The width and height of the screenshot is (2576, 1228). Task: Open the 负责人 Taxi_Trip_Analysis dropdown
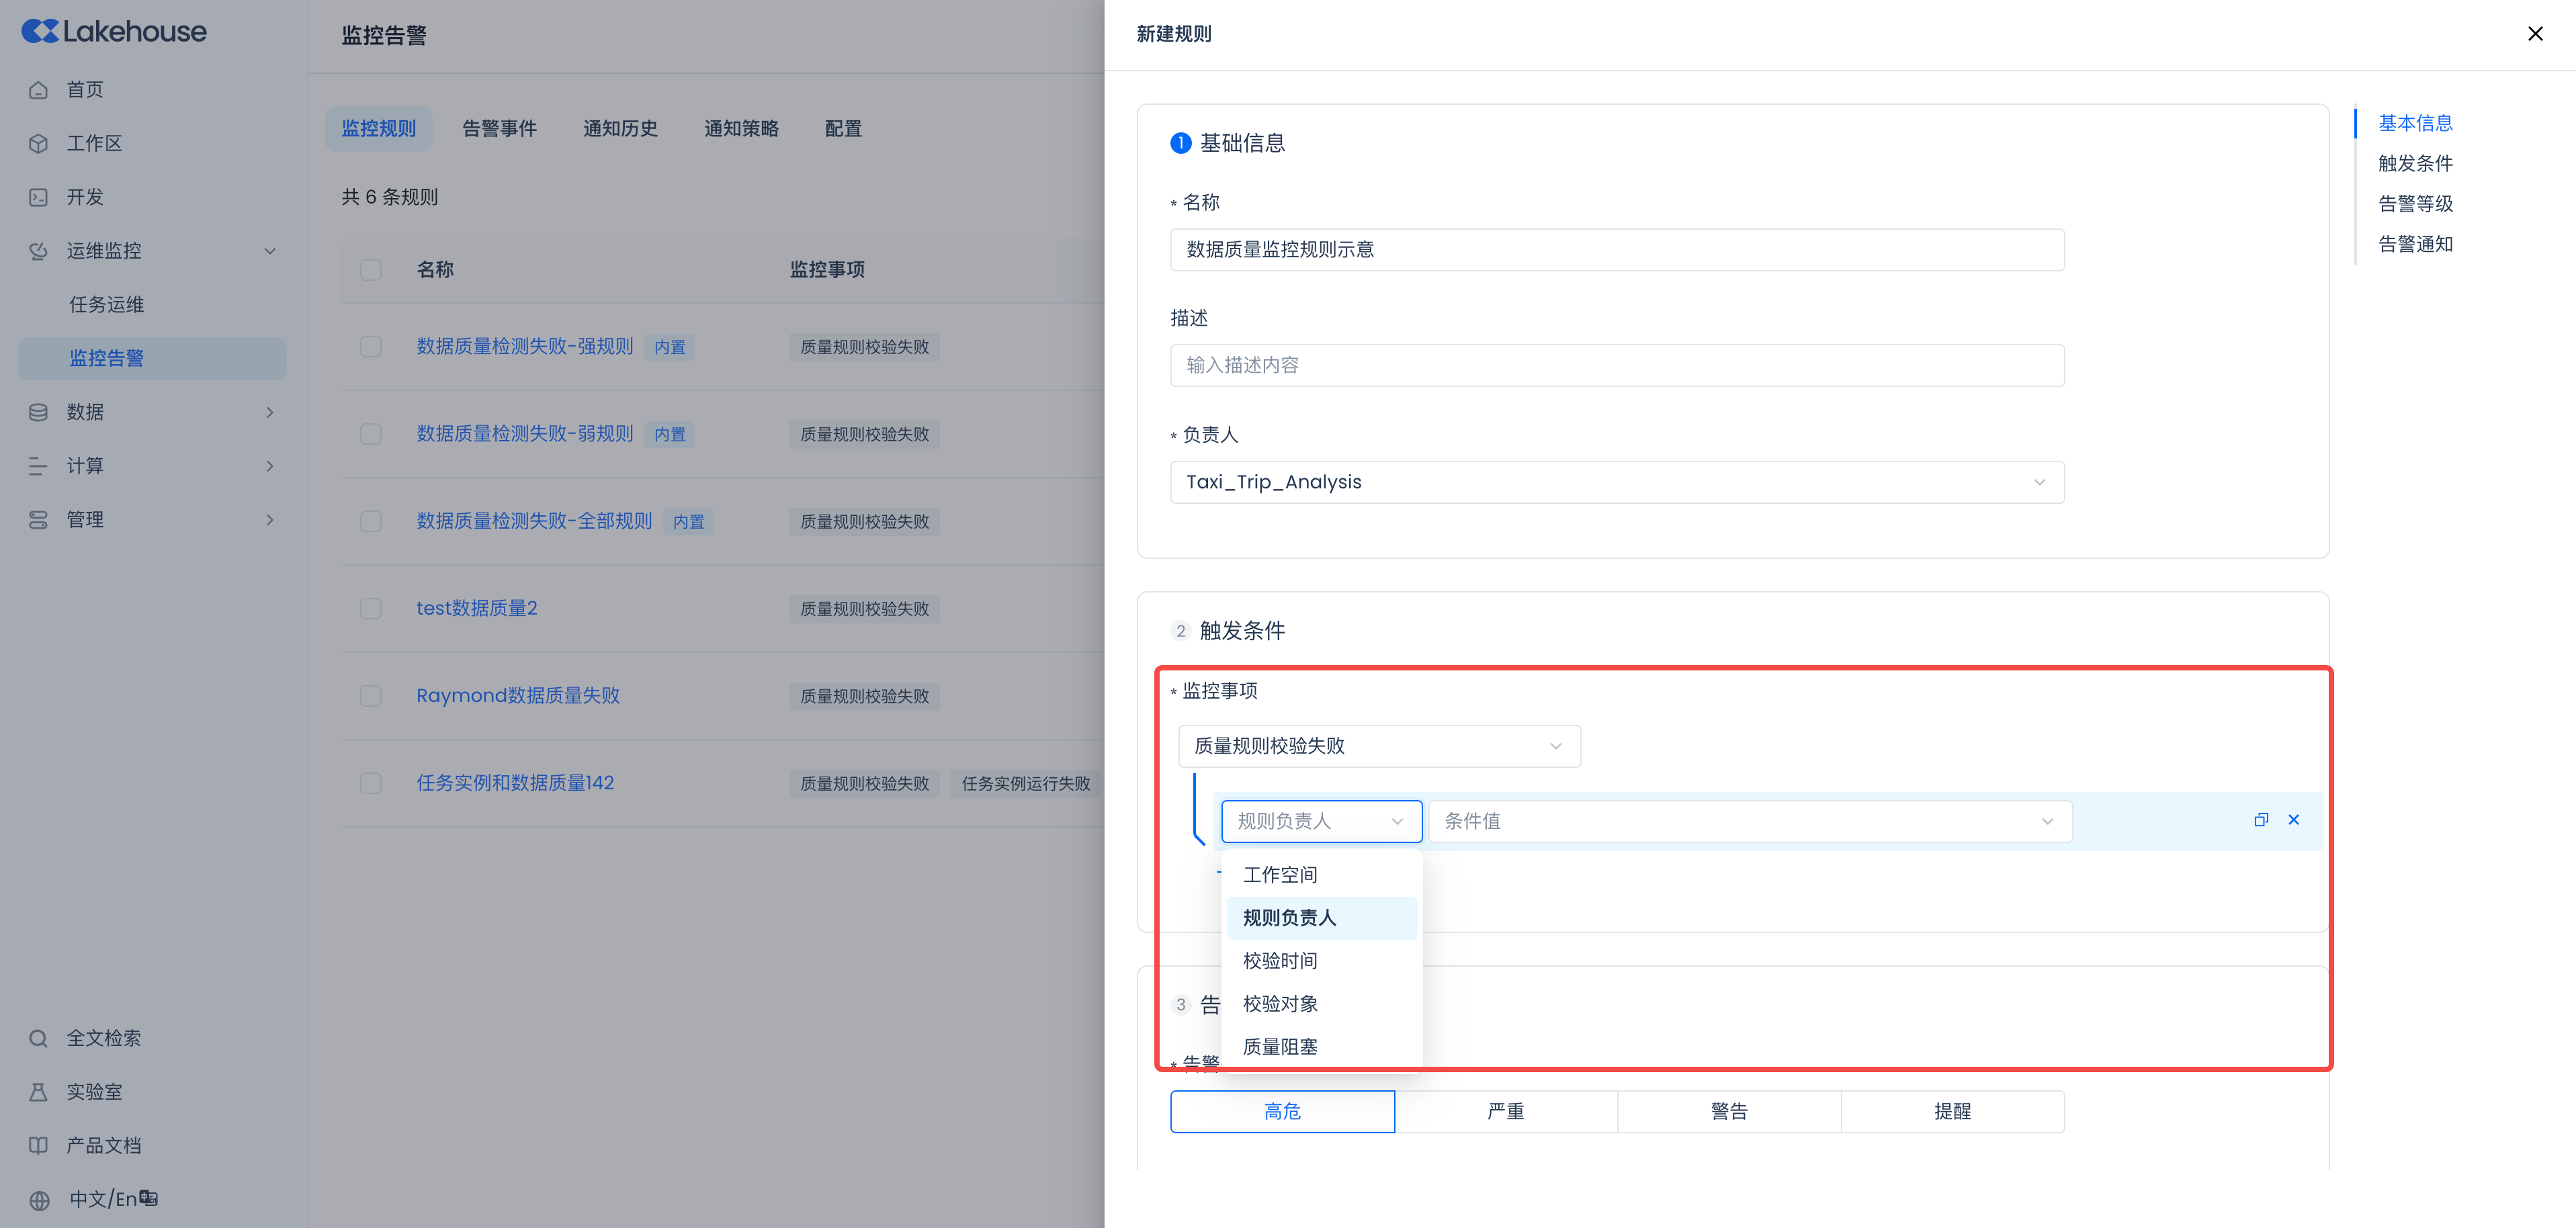coord(1616,482)
